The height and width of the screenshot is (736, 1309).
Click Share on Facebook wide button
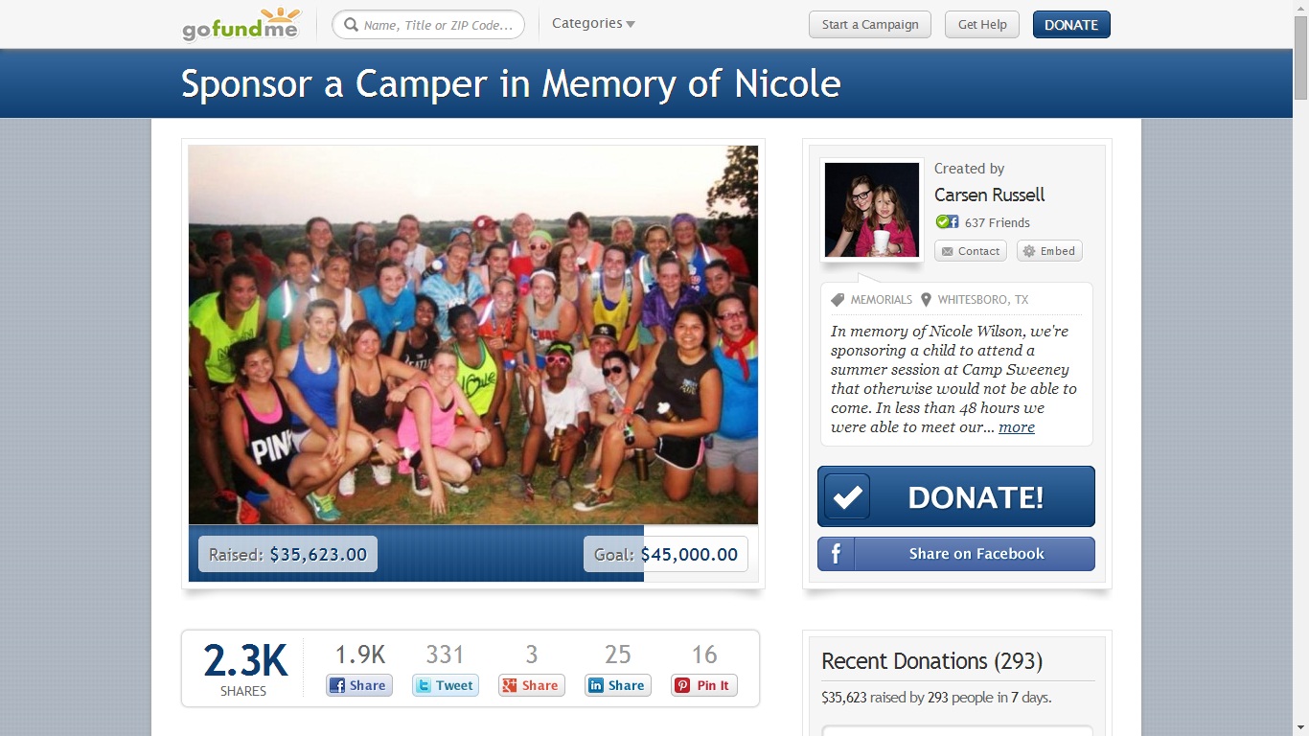(x=955, y=554)
